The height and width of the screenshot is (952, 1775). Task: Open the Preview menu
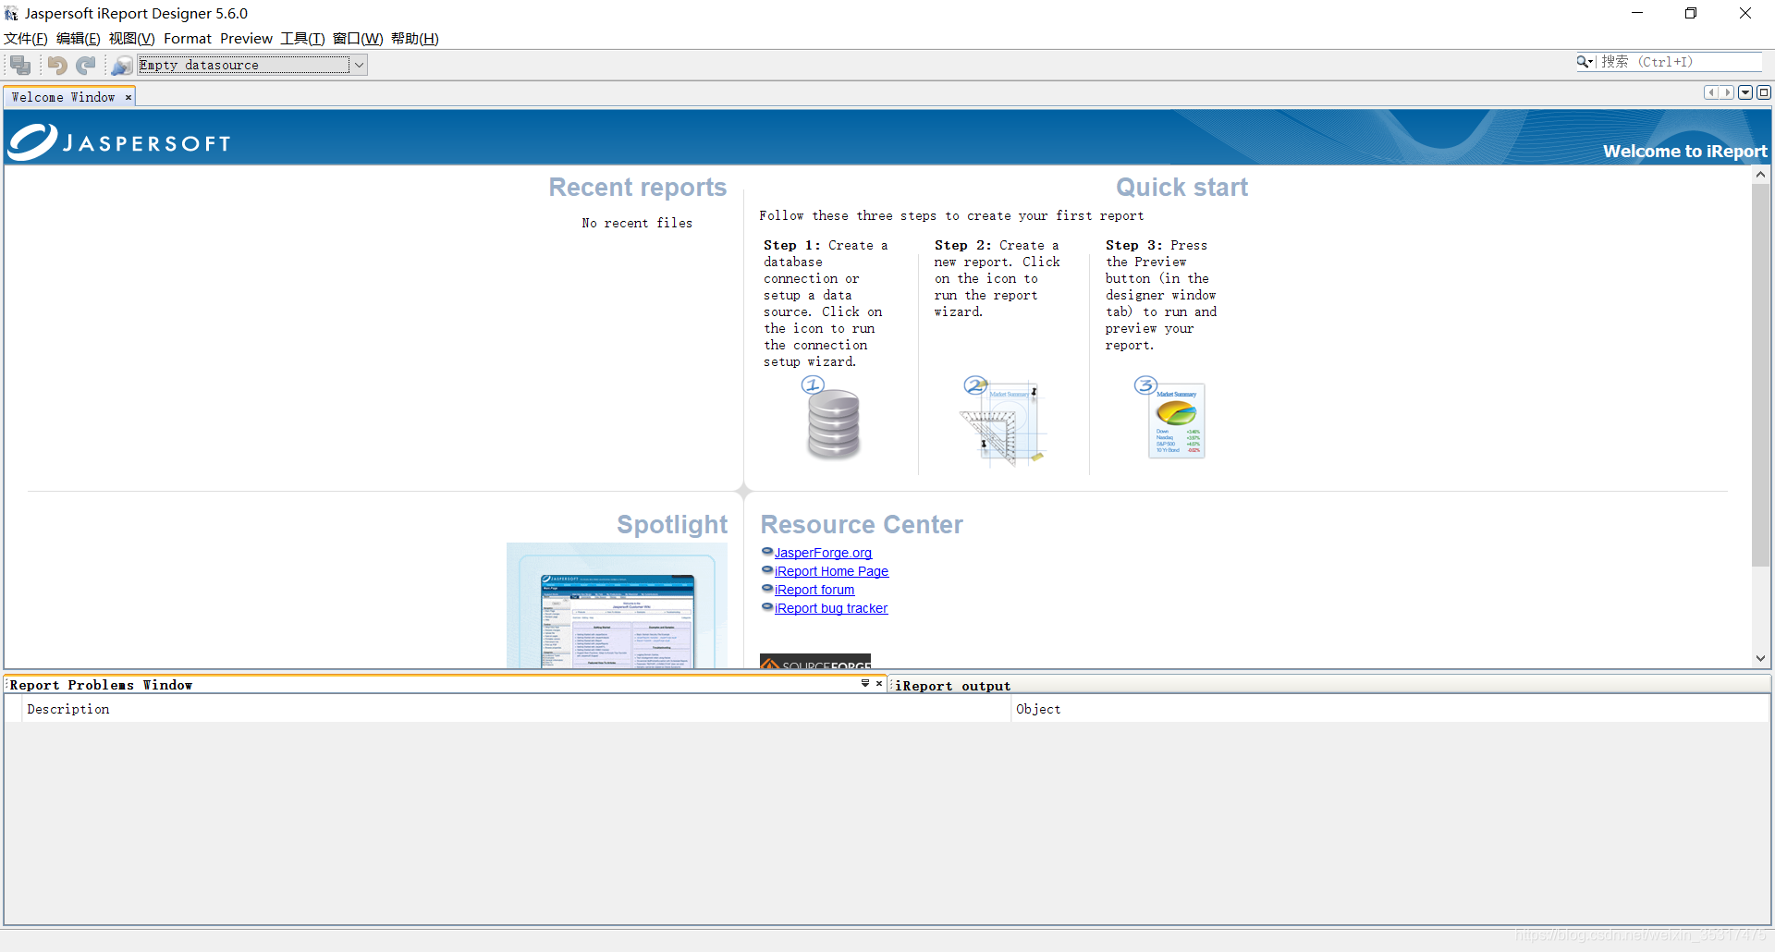[246, 39]
